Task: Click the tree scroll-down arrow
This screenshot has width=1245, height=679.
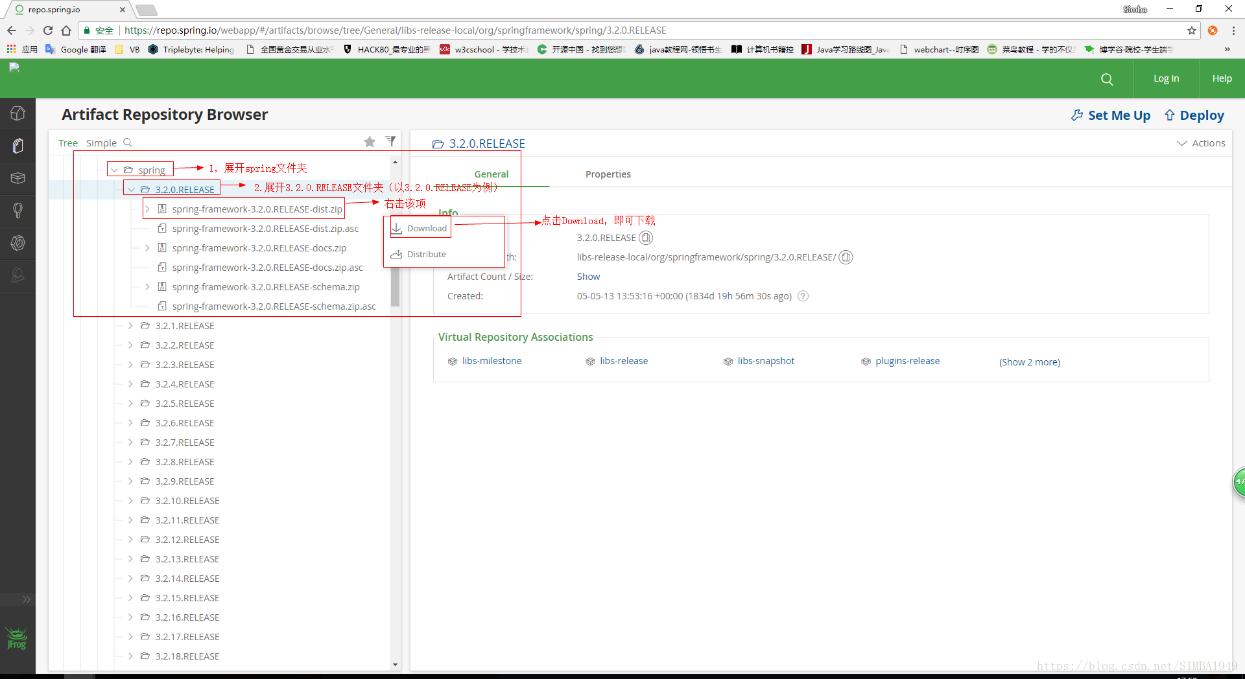Action: 395,664
